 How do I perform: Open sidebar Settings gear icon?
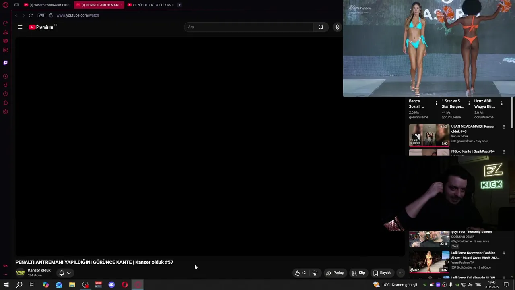[x=6, y=112]
